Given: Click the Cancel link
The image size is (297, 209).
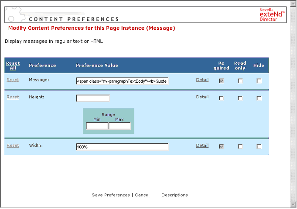Looking at the screenshot, I should 142,195.
